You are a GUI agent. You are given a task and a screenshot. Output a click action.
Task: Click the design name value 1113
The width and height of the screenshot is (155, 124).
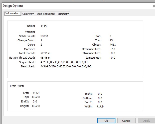pos(44,26)
